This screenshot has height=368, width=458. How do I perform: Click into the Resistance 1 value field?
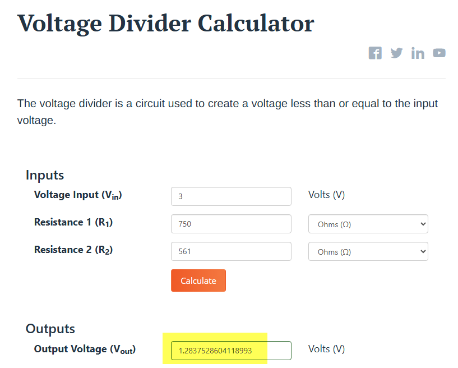(231, 224)
